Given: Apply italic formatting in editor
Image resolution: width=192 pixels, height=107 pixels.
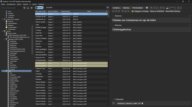Looking at the screenshot, I should (154, 8).
